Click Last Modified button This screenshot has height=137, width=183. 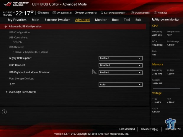click(127, 129)
